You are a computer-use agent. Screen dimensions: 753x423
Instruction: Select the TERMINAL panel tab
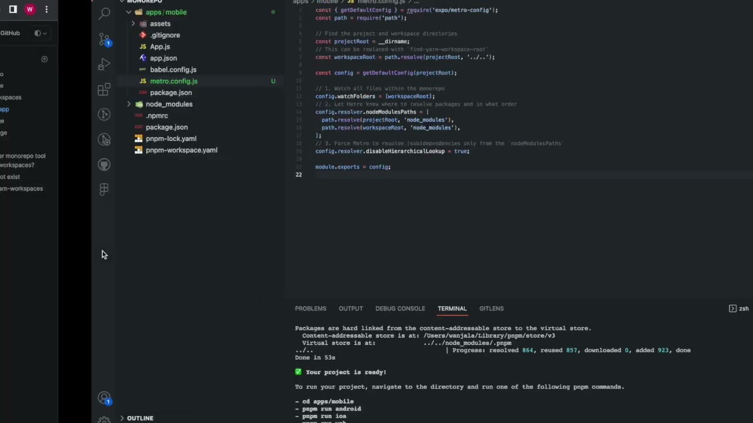tap(452, 308)
